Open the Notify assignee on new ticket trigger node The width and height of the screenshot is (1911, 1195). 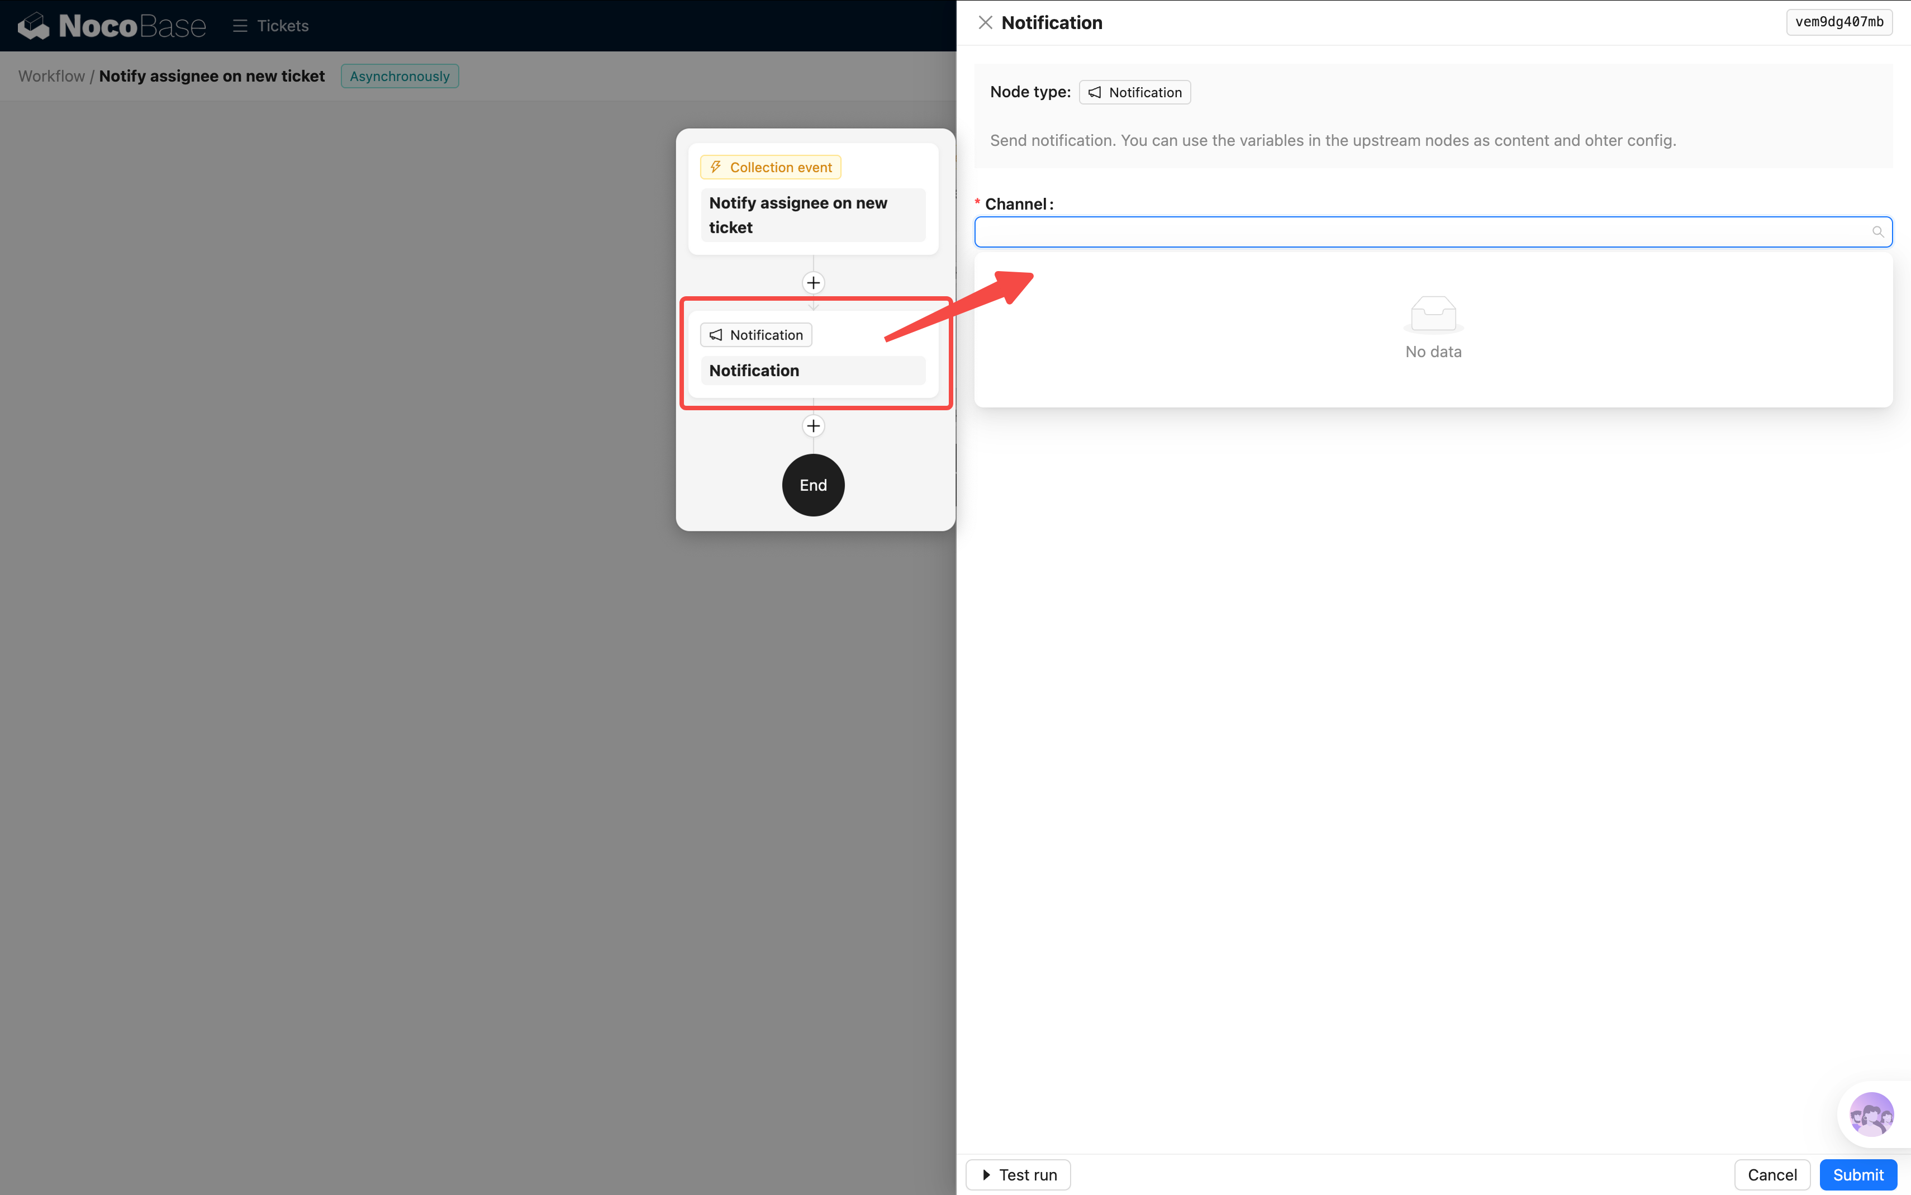tap(812, 215)
